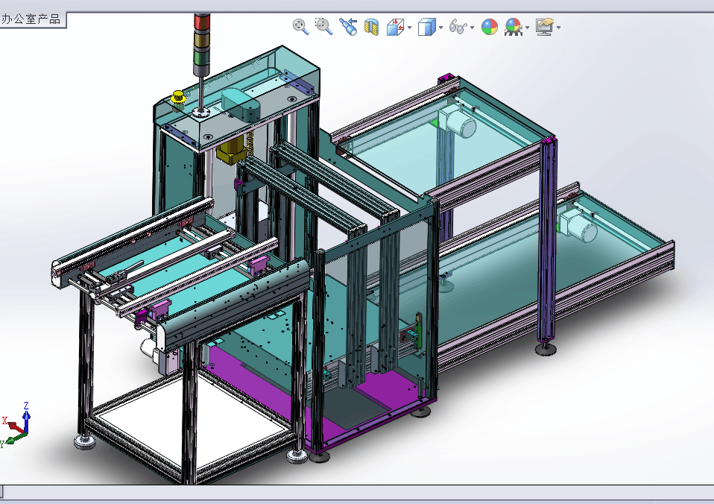Expand the Apply Scene dropdown arrow
Image resolution: width=714 pixels, height=504 pixels.
(x=528, y=28)
